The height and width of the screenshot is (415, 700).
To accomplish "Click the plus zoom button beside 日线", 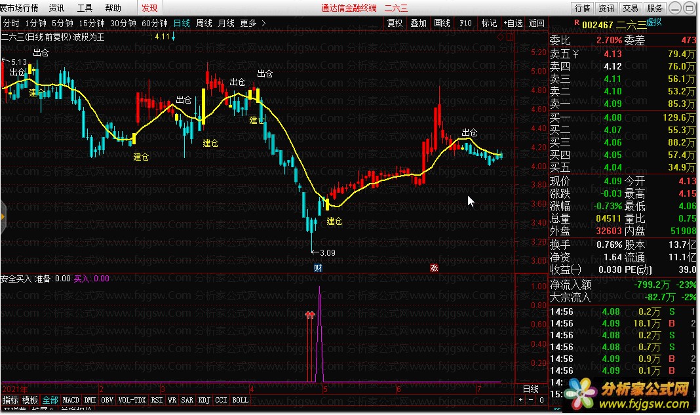I will pyautogui.click(x=522, y=400).
